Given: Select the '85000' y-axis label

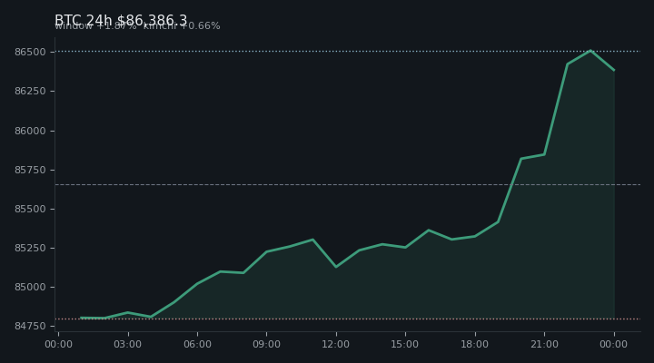Looking at the screenshot, I should (x=30, y=287).
